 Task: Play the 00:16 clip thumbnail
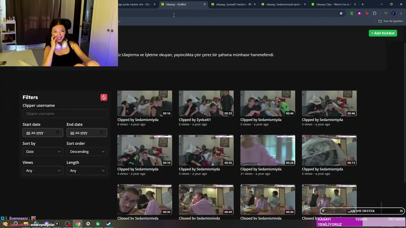[145, 103]
